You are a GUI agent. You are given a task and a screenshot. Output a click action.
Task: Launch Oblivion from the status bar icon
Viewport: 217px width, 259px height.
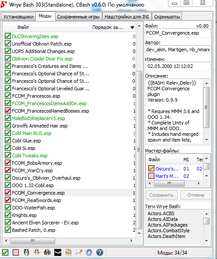pyautogui.click(x=26, y=252)
